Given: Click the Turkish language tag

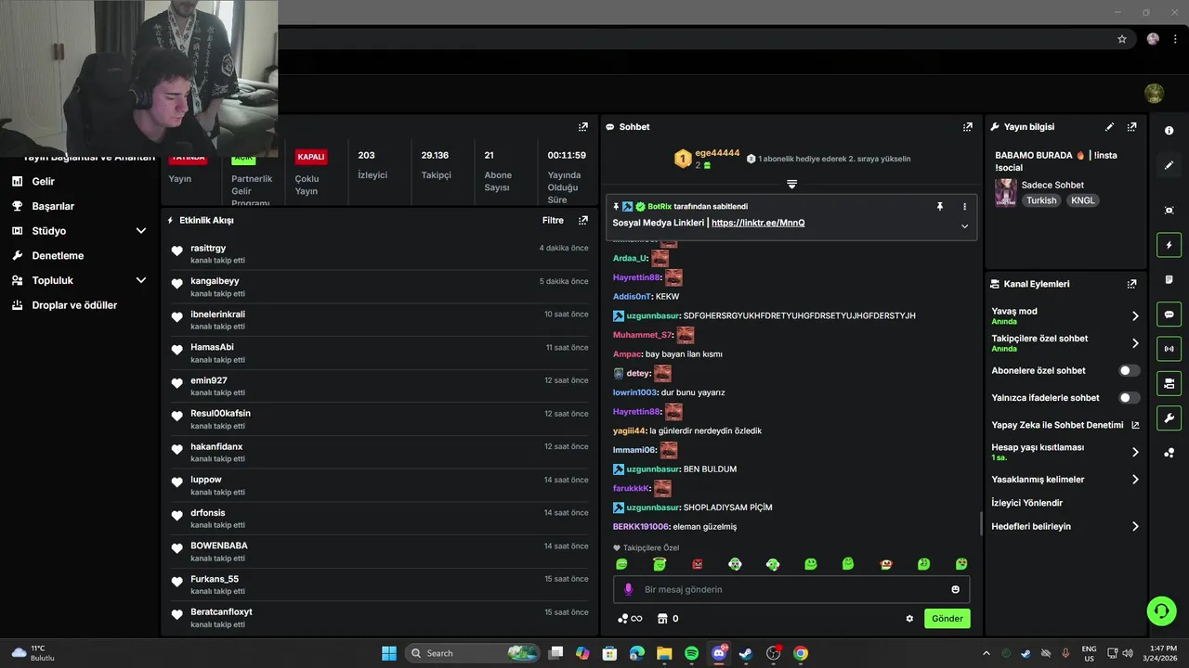Looking at the screenshot, I should click(1041, 200).
